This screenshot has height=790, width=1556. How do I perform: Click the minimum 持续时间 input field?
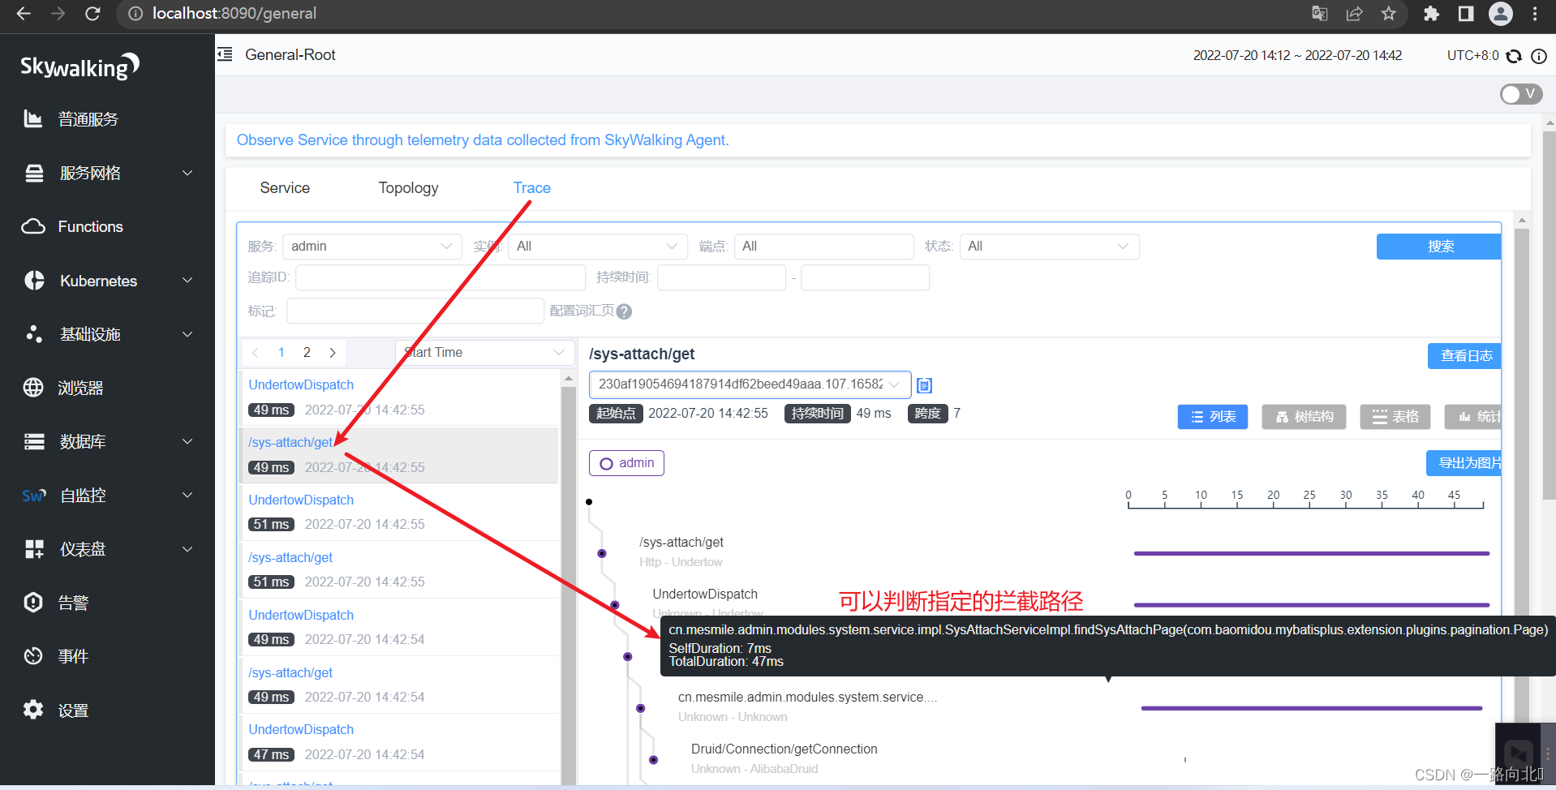click(x=721, y=277)
